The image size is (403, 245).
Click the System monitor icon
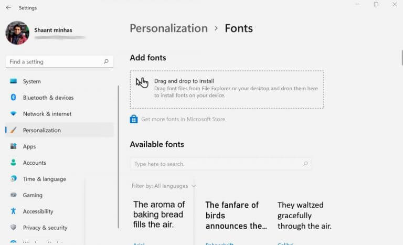(x=13, y=81)
